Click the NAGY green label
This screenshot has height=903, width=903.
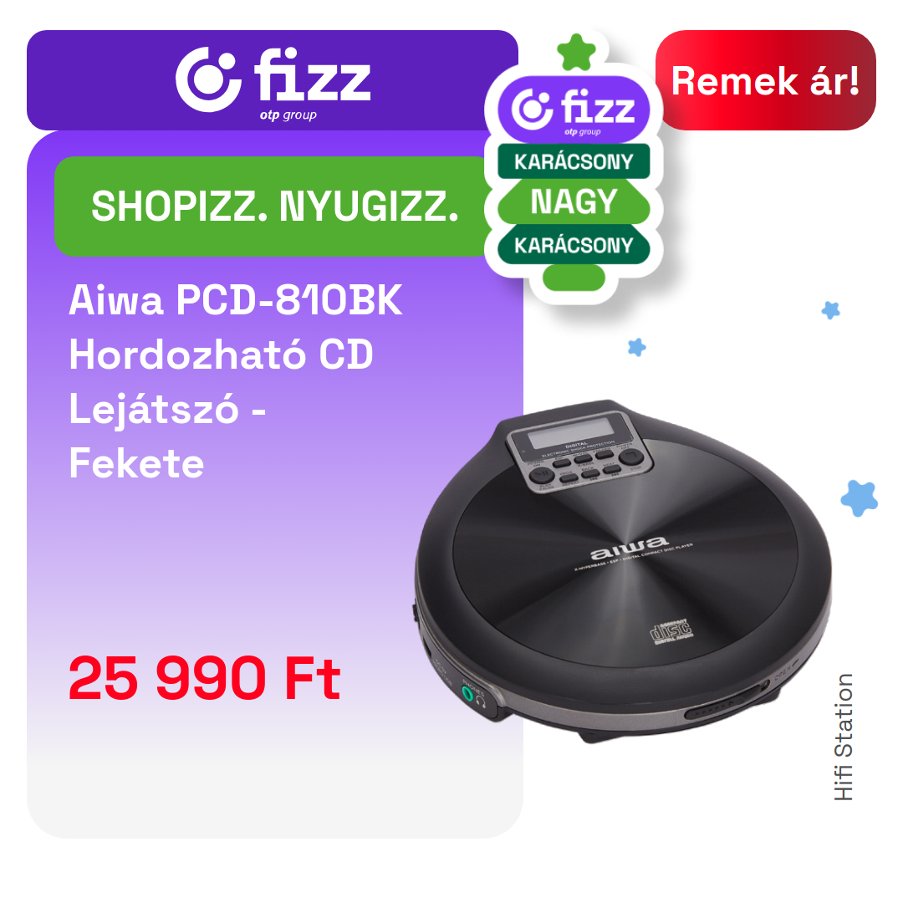coord(574,202)
